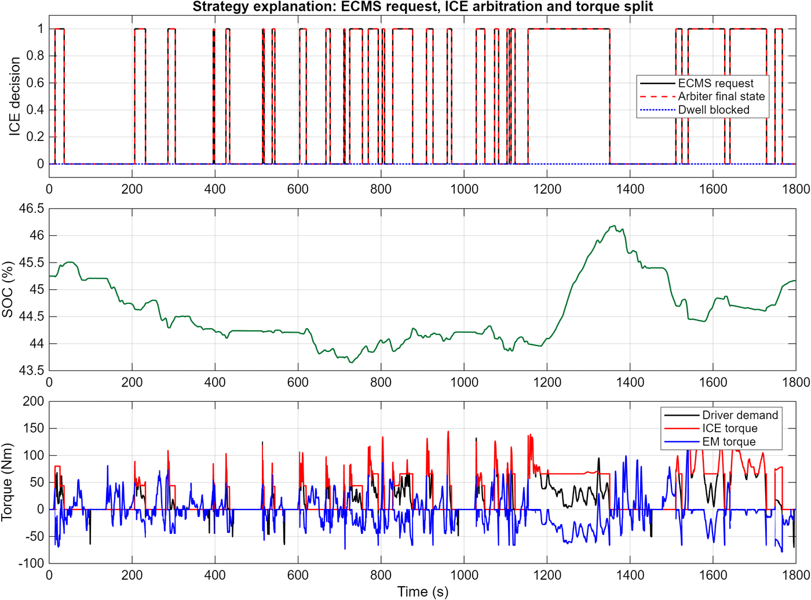Click the long ICE-on plateau between 1160 and 1350 s
The width and height of the screenshot is (811, 600).
[569, 29]
